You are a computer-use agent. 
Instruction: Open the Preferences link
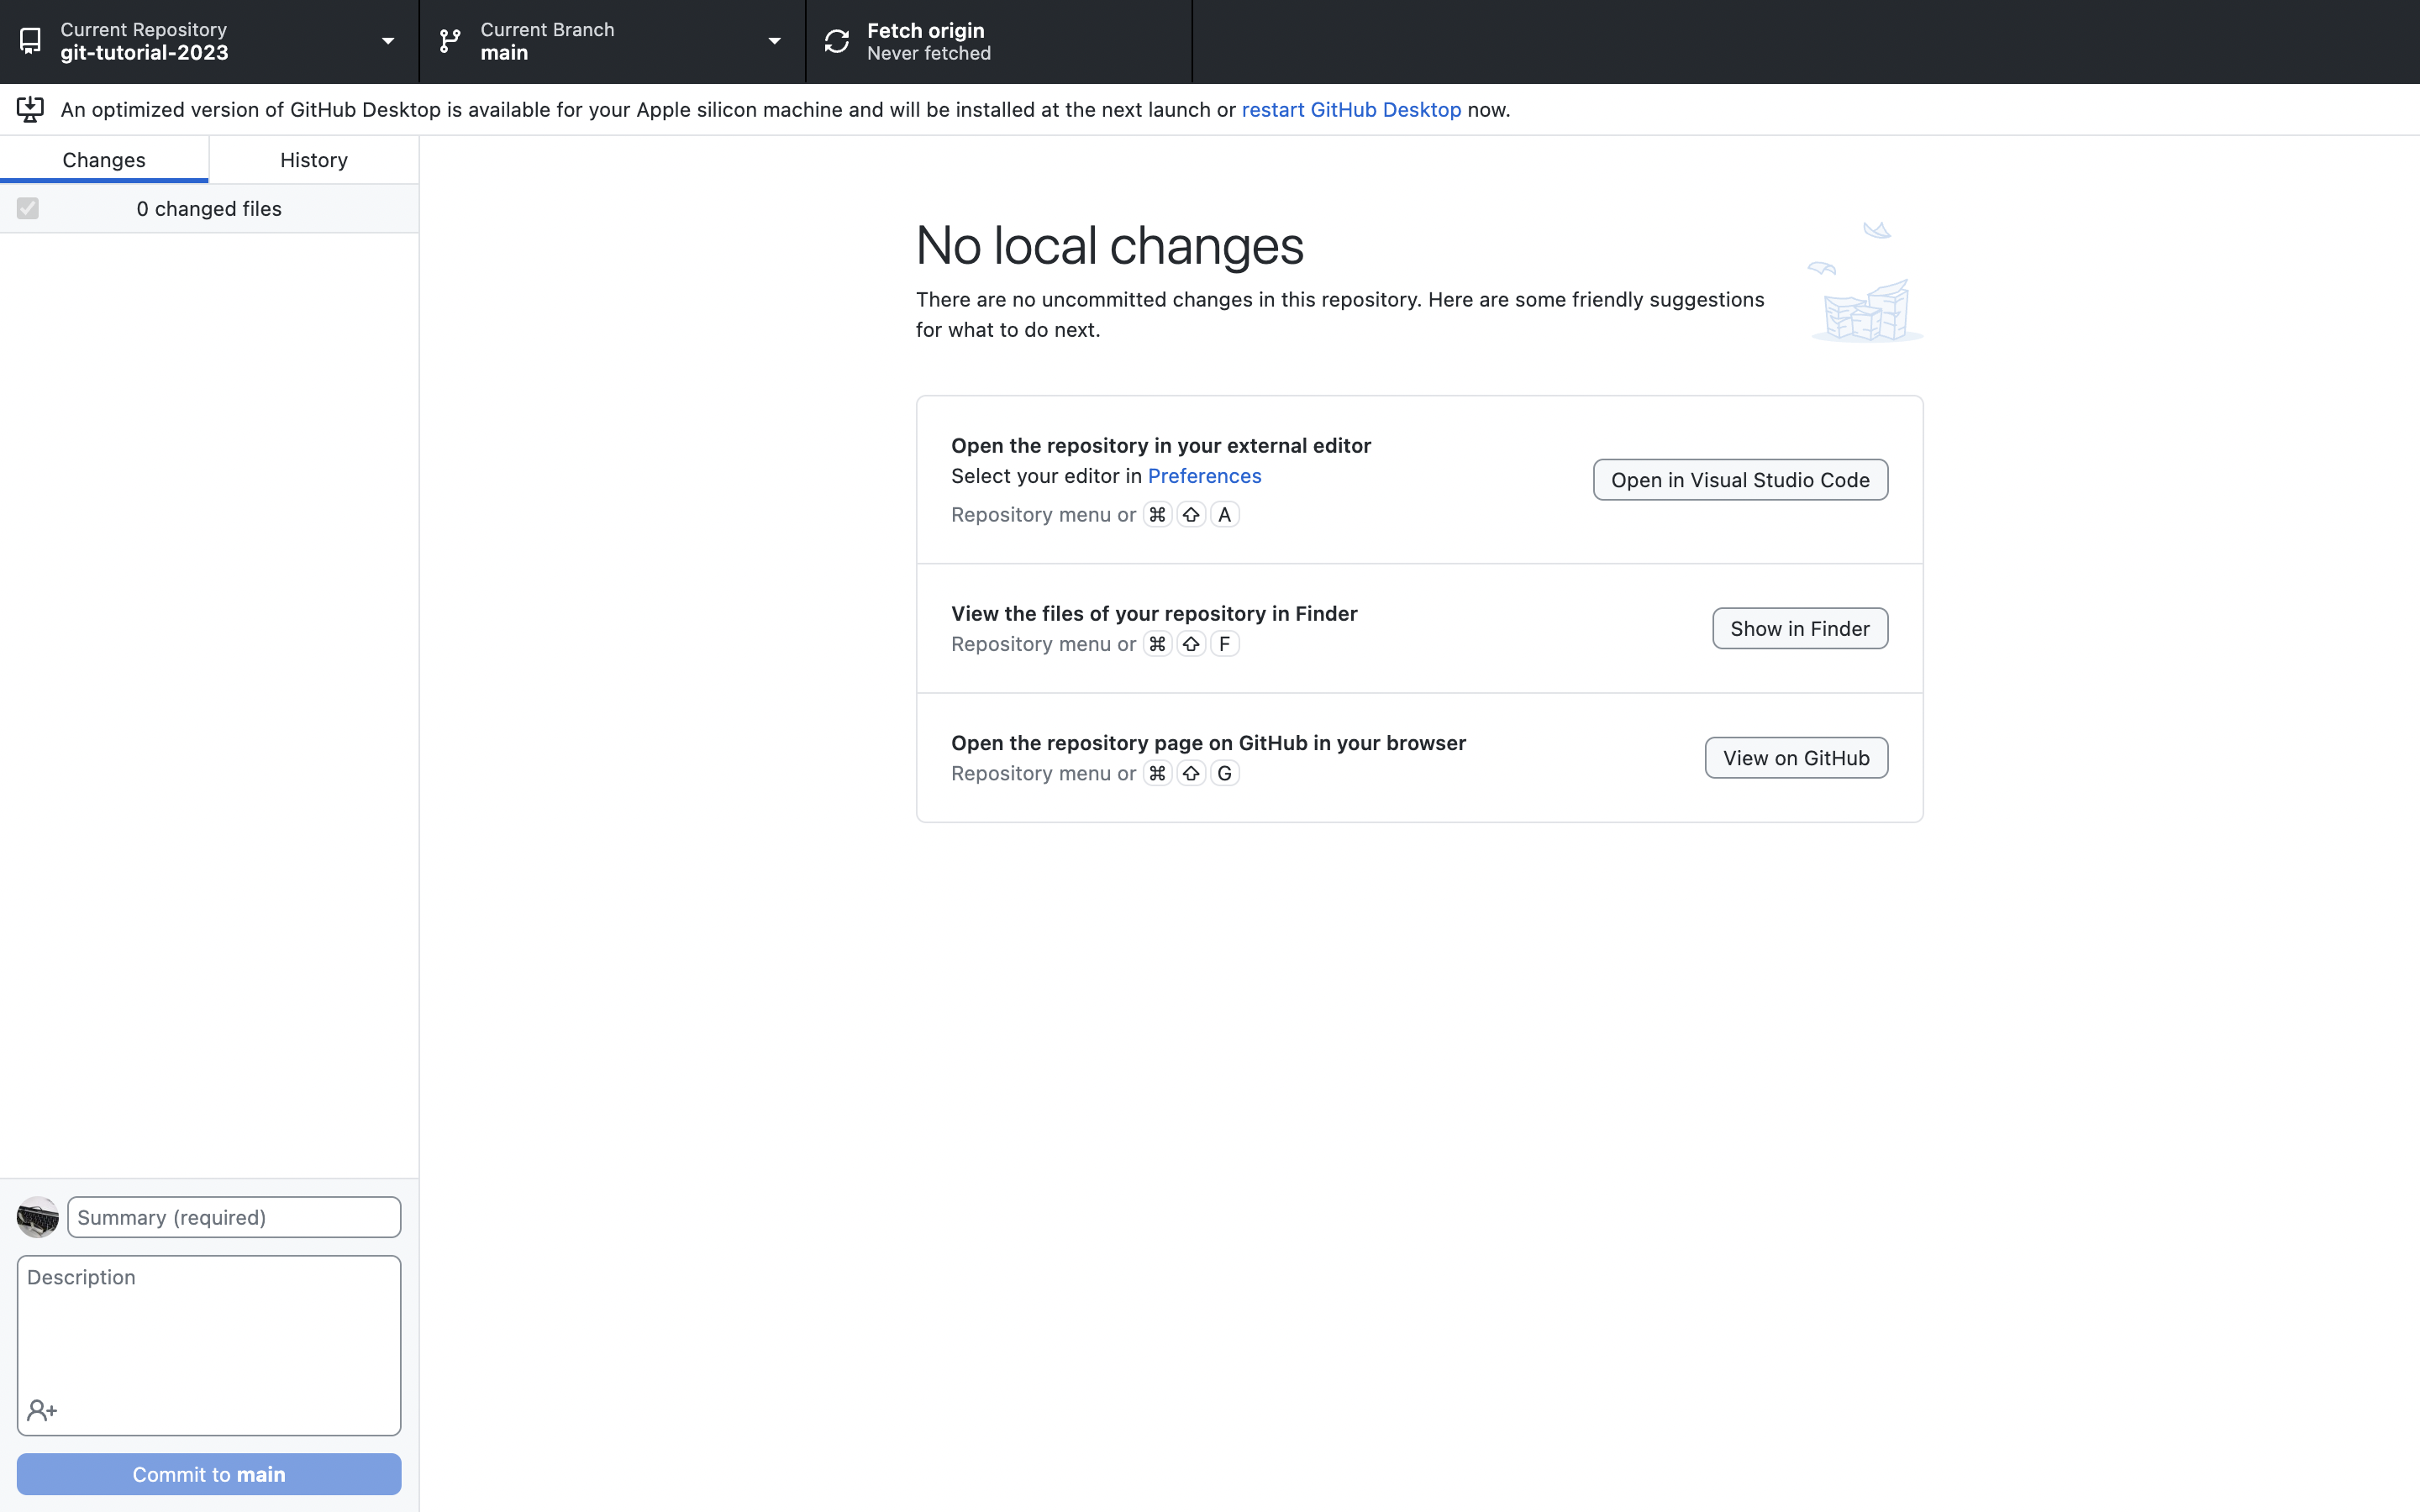point(1204,476)
